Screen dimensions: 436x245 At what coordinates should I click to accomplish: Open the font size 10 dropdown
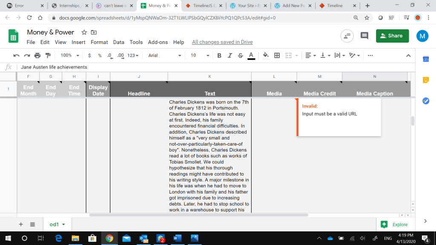200,55
